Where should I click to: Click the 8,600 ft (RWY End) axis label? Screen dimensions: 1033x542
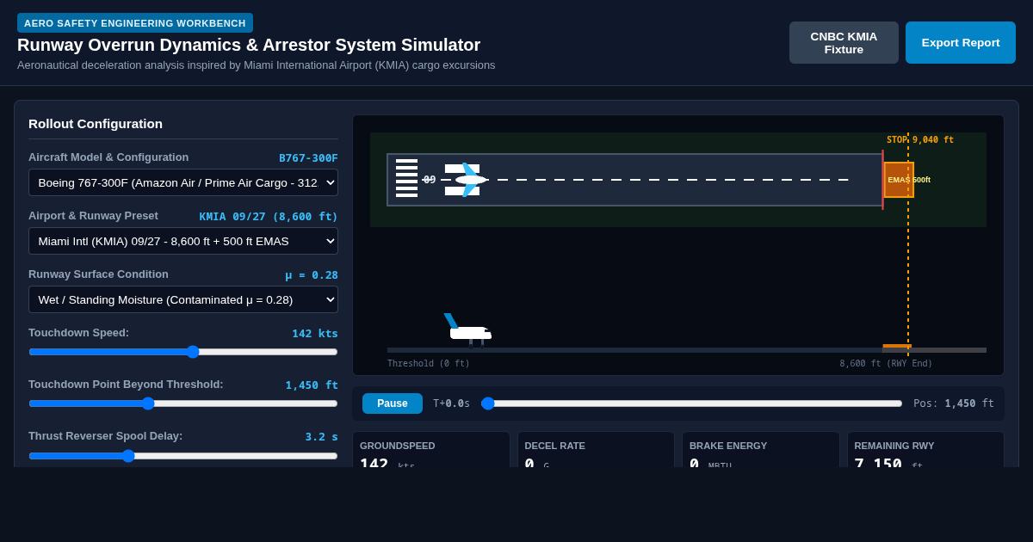pyautogui.click(x=886, y=363)
